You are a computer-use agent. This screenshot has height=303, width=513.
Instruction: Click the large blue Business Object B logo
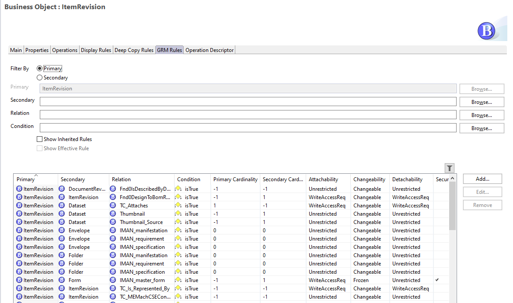tap(486, 31)
